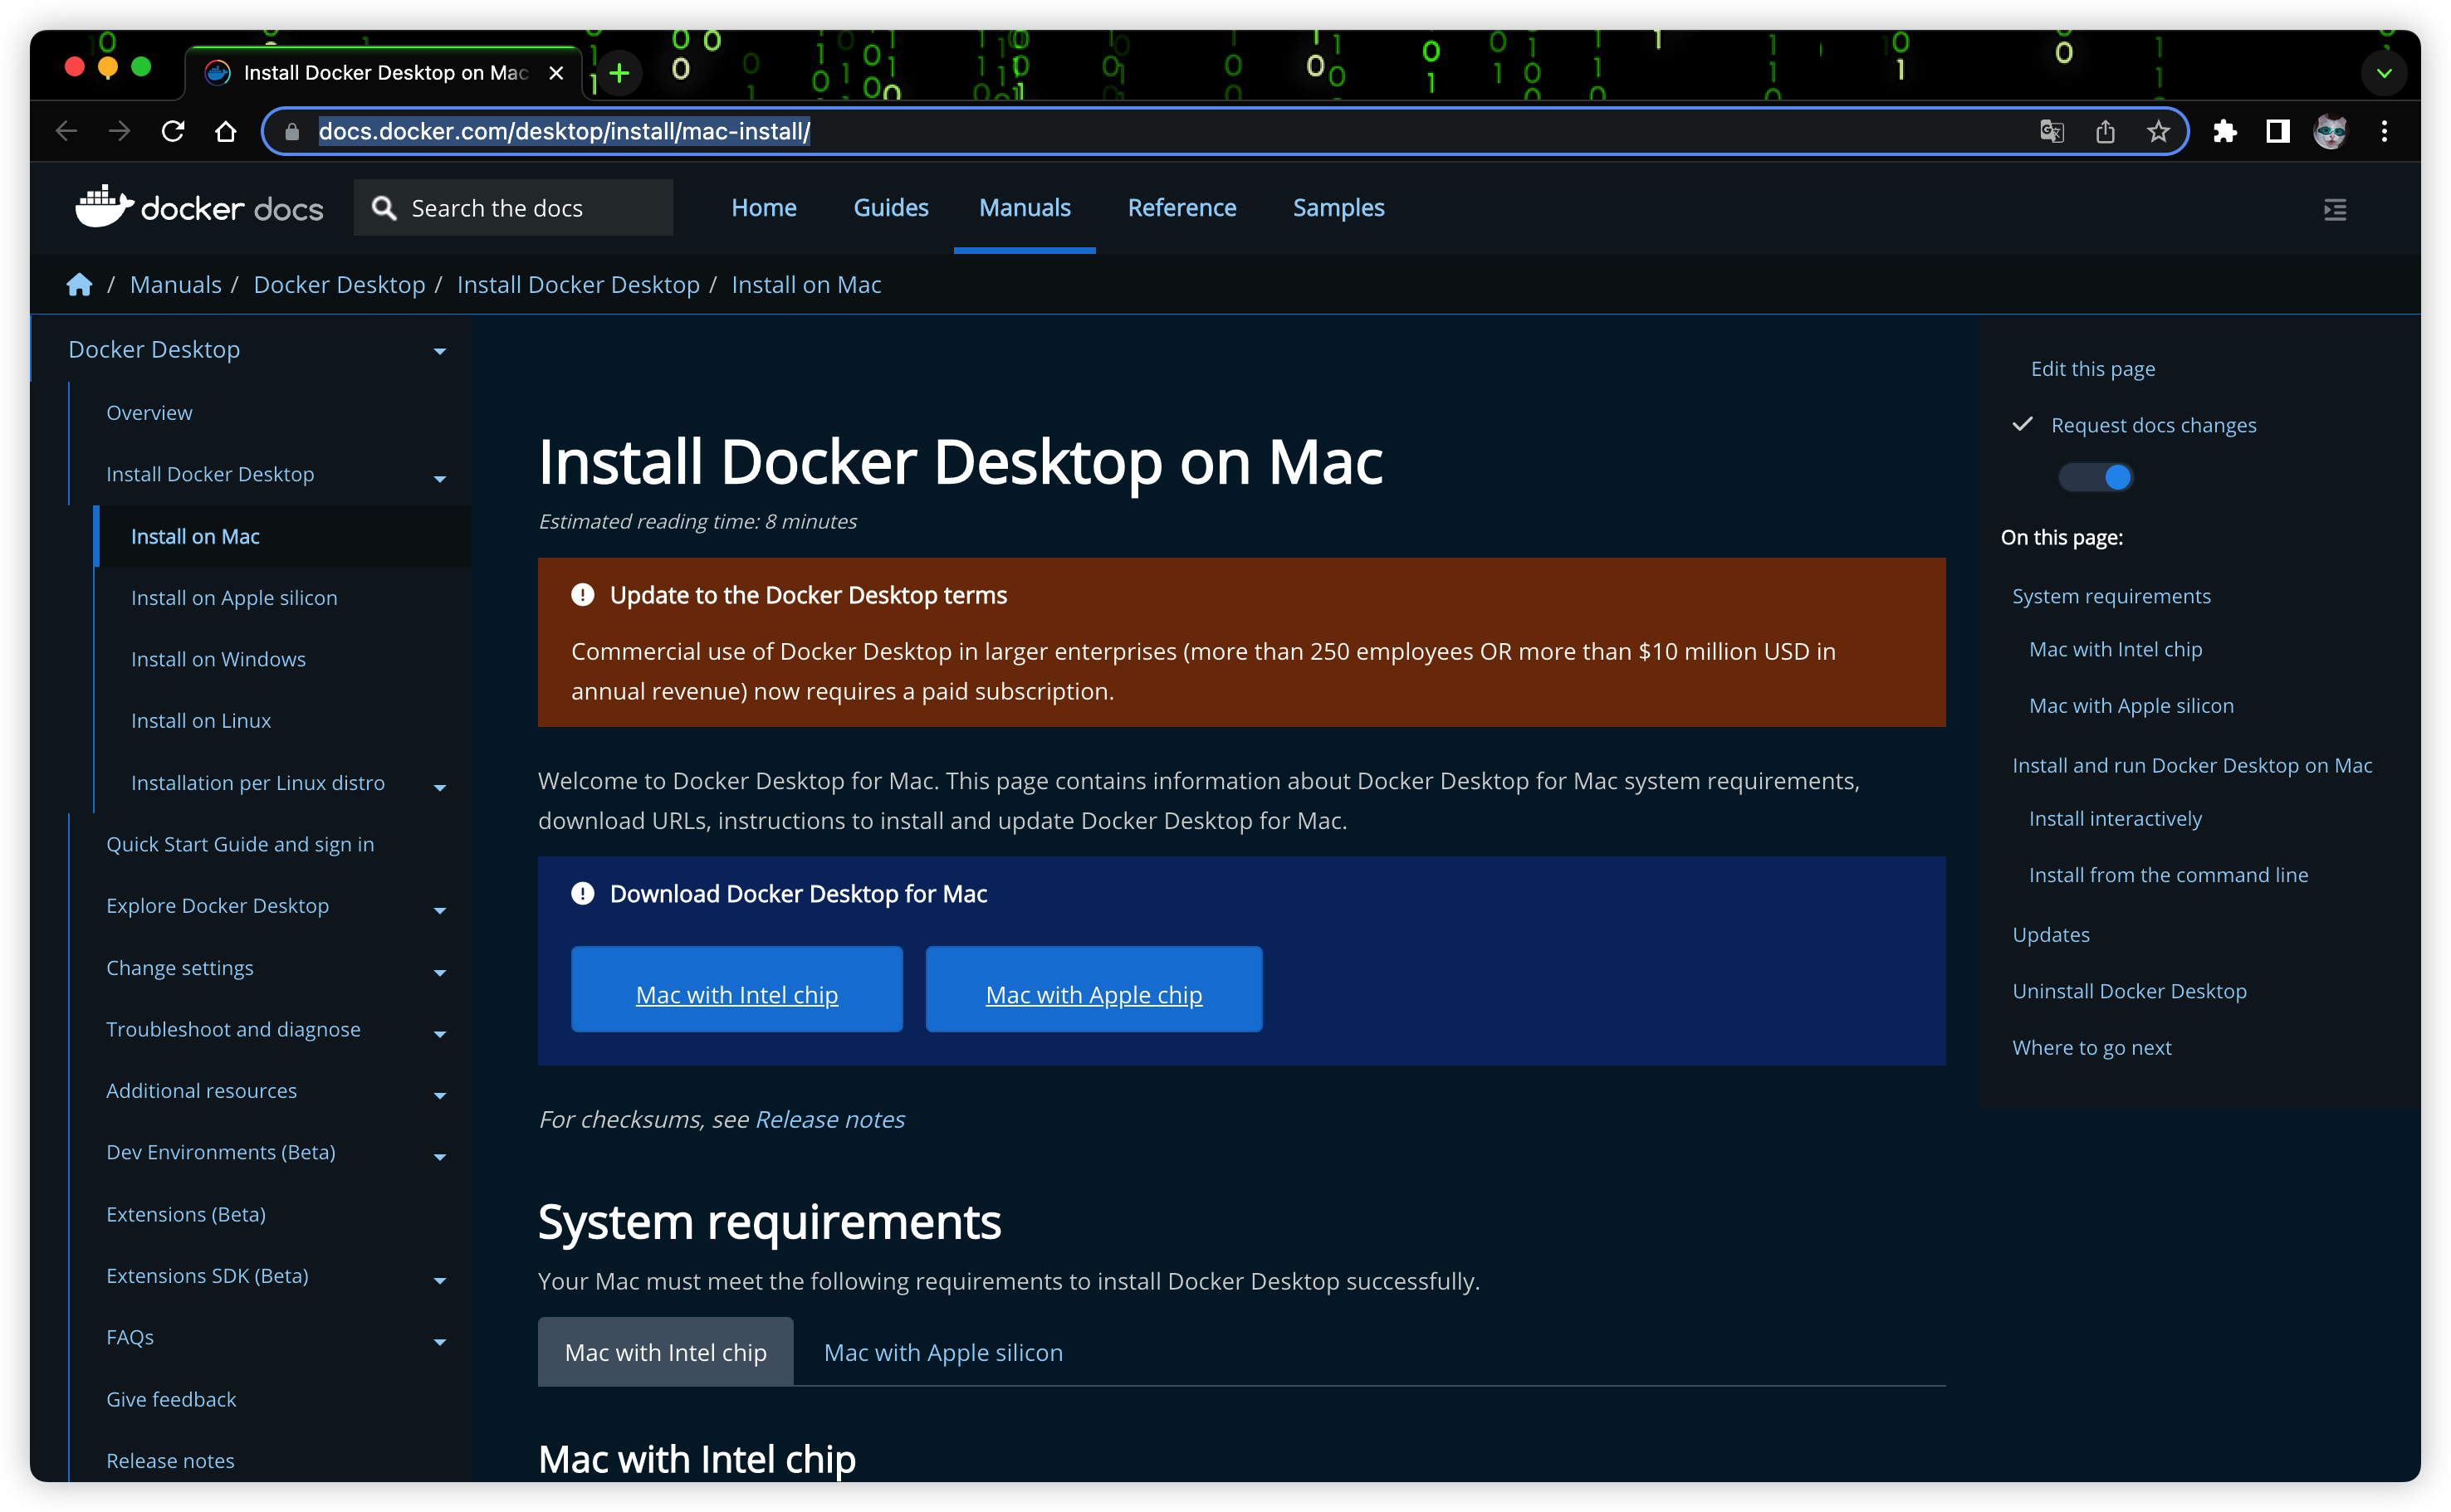Expand Troubleshoot and diagnose section
This screenshot has height=1512, width=2451.
(439, 1034)
